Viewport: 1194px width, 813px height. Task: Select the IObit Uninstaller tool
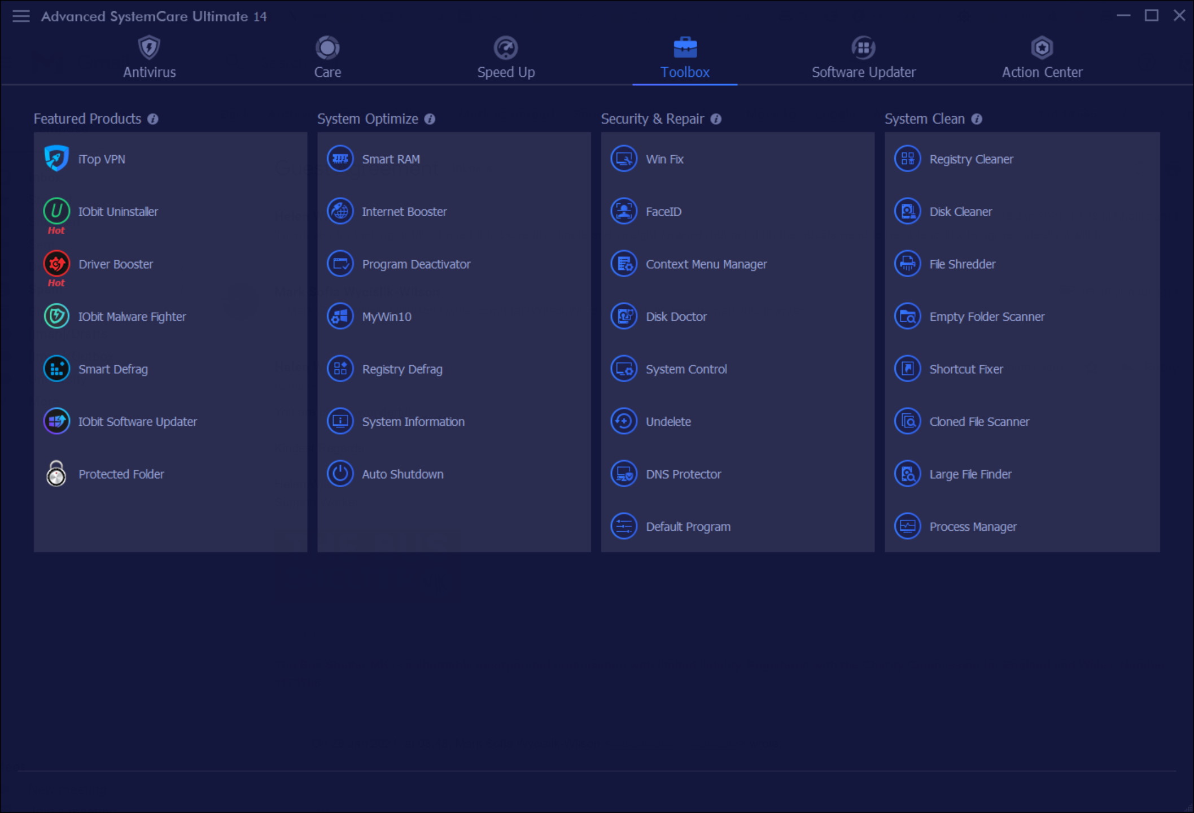(x=118, y=211)
